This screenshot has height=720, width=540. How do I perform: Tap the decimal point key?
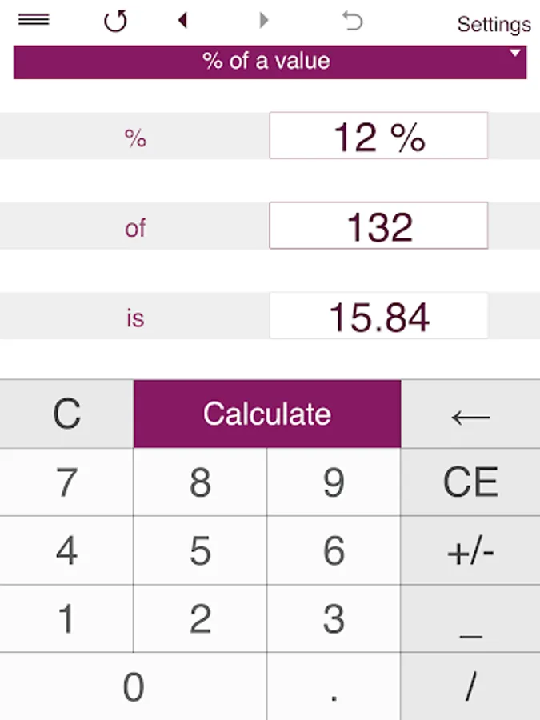[334, 686]
